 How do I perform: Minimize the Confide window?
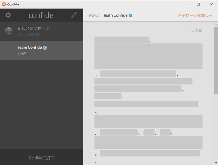click(x=185, y=4)
